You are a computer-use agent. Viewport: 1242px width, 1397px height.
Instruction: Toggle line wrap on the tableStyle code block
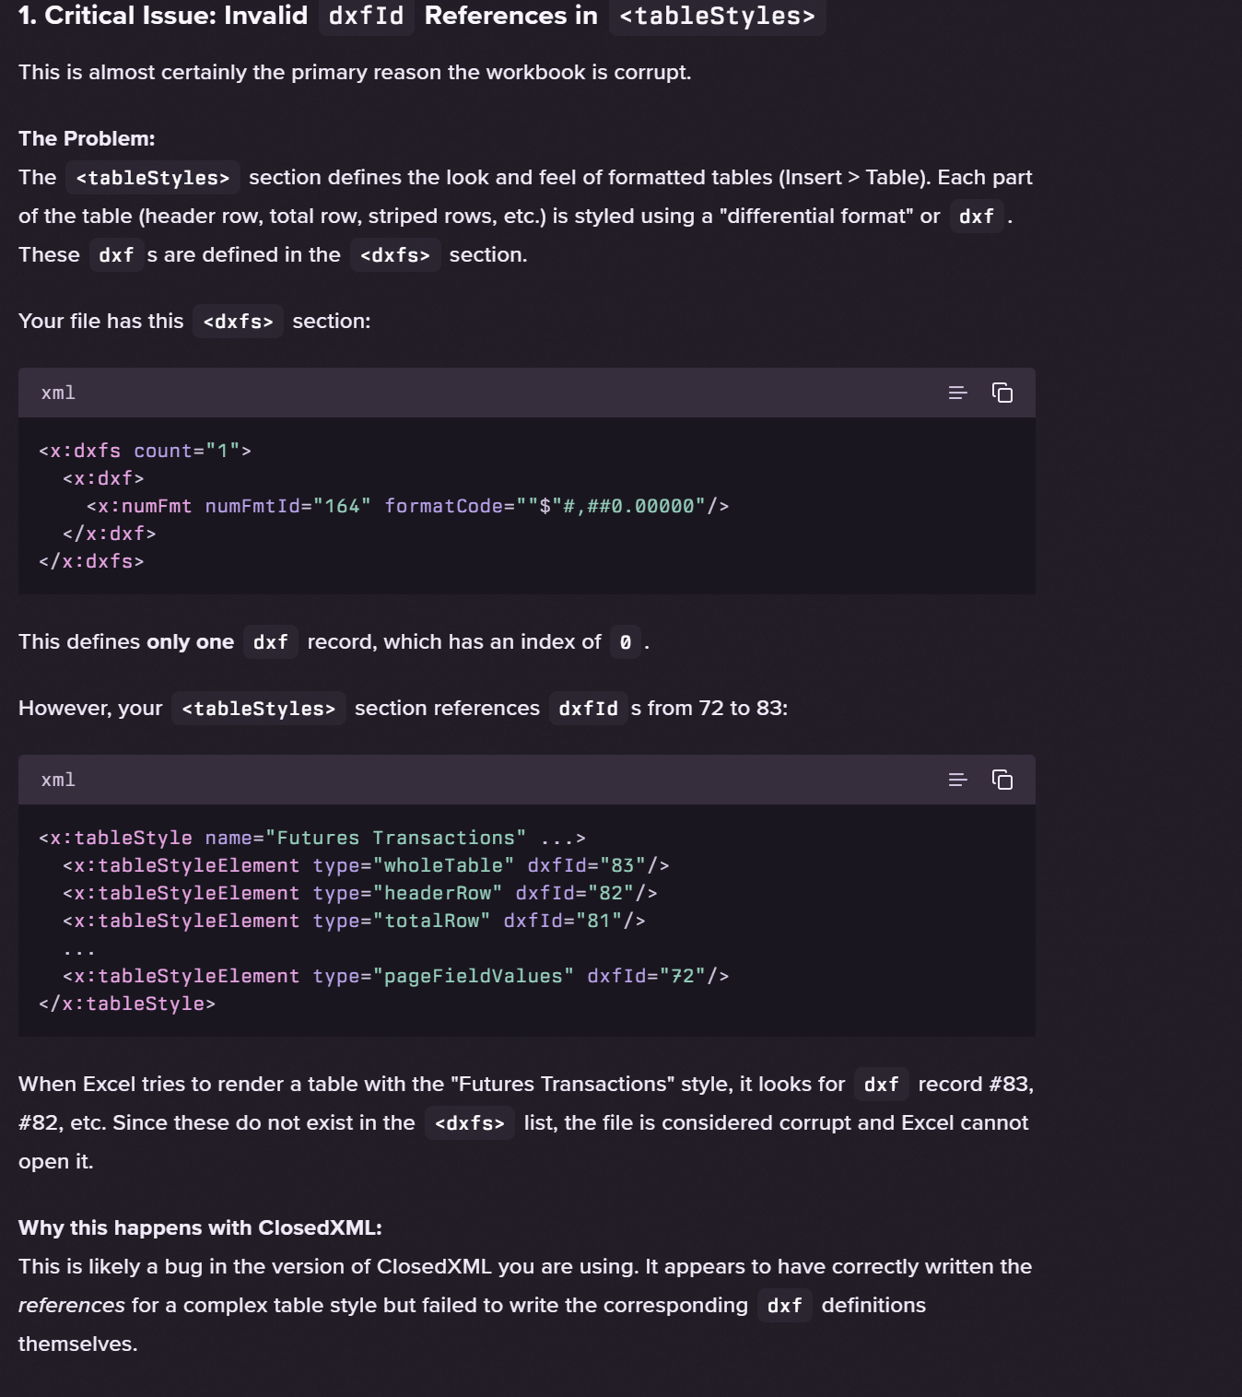[957, 780]
